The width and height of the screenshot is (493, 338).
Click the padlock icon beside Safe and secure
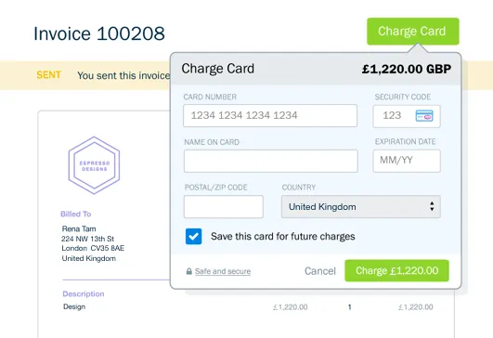coord(189,271)
